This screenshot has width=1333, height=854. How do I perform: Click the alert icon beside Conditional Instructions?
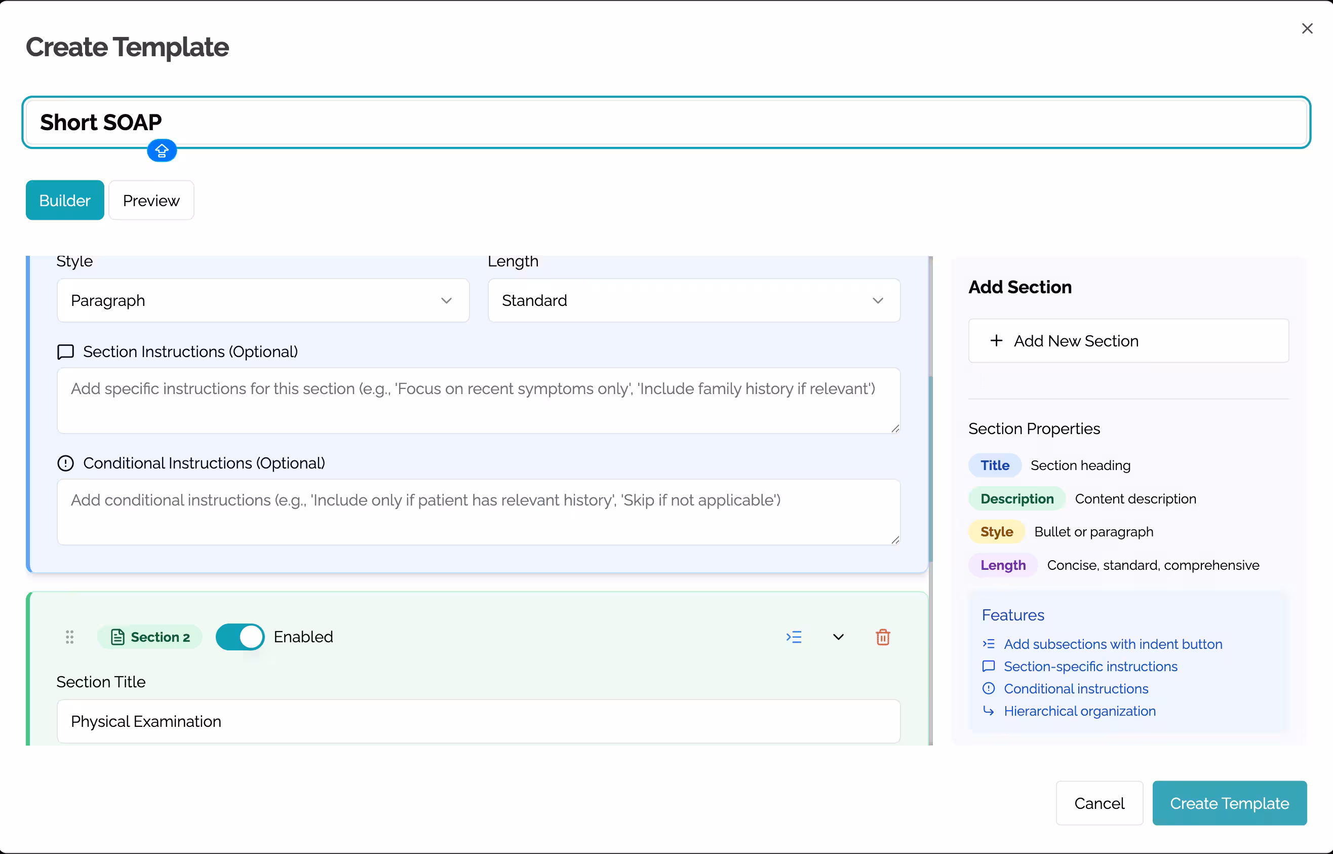pos(65,463)
